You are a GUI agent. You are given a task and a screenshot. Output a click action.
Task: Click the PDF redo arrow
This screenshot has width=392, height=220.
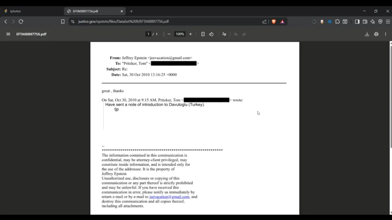tap(244, 34)
